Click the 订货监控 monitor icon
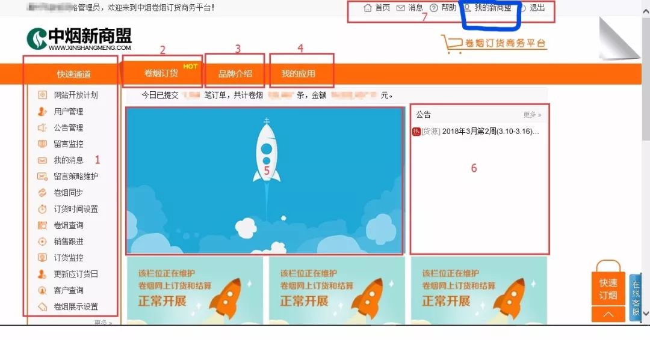Image resolution: width=650 pixels, height=340 pixels. [x=42, y=258]
